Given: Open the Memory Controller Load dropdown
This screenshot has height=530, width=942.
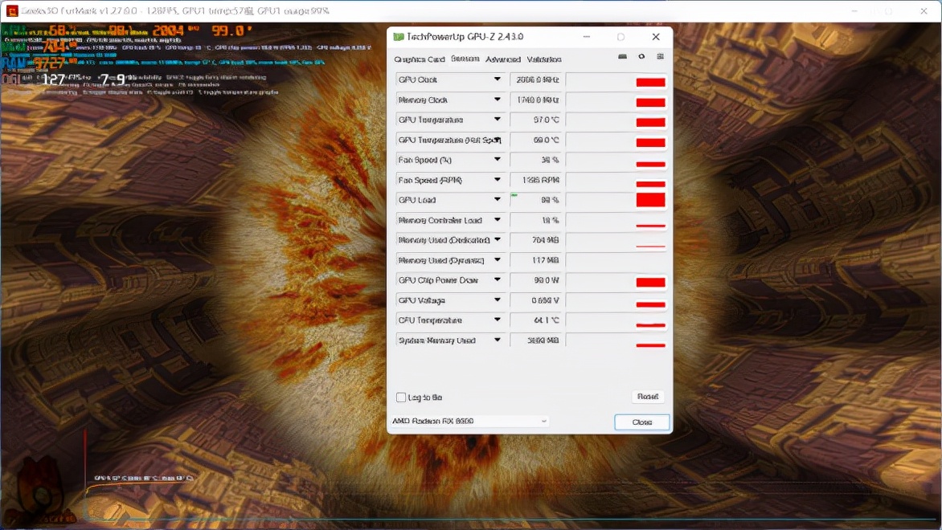Looking at the screenshot, I should 497,220.
